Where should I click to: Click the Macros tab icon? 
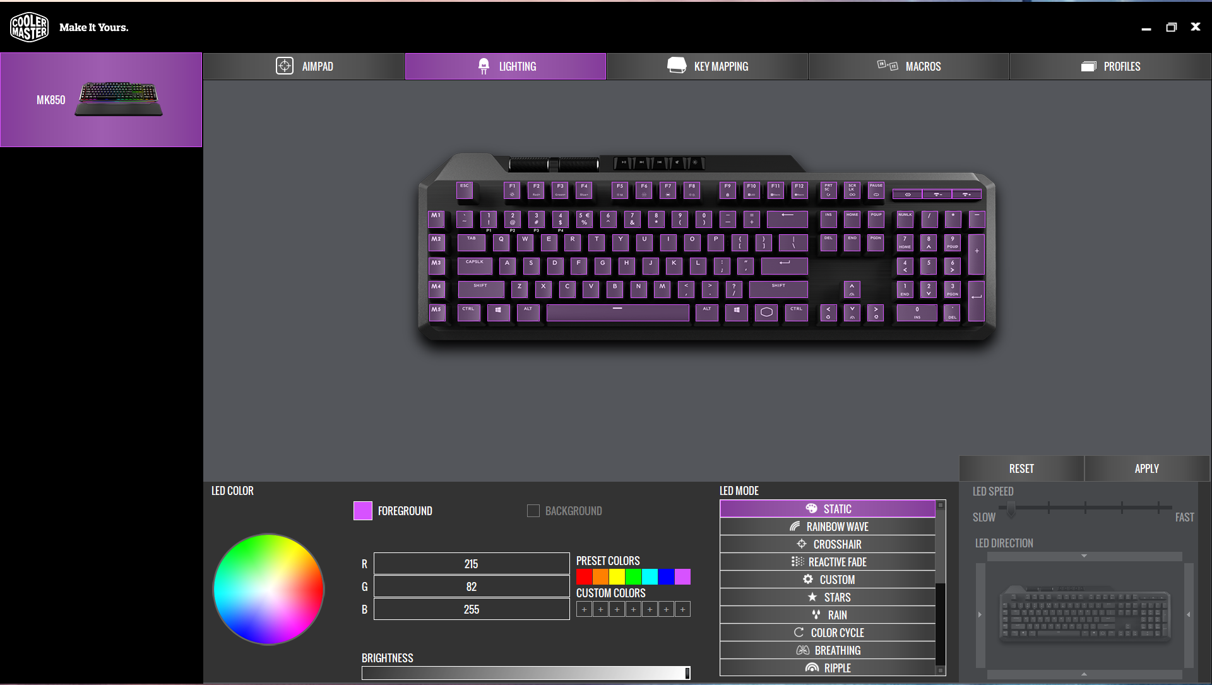click(x=887, y=66)
